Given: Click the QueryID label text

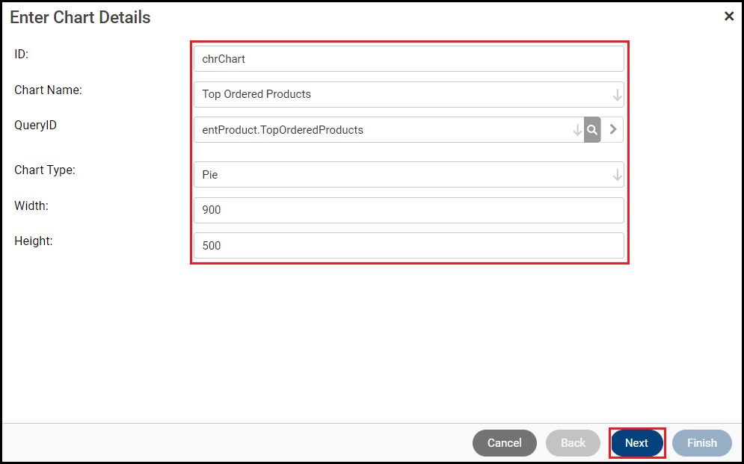Looking at the screenshot, I should coord(35,125).
